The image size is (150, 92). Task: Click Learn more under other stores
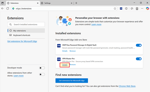click(18, 76)
